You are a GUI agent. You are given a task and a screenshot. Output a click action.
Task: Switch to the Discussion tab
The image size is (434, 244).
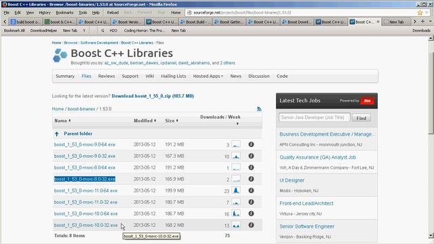(x=259, y=76)
